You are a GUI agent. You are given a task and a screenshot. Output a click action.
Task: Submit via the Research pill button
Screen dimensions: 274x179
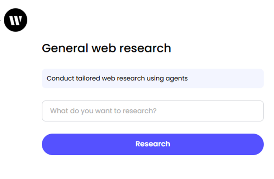coord(153,144)
